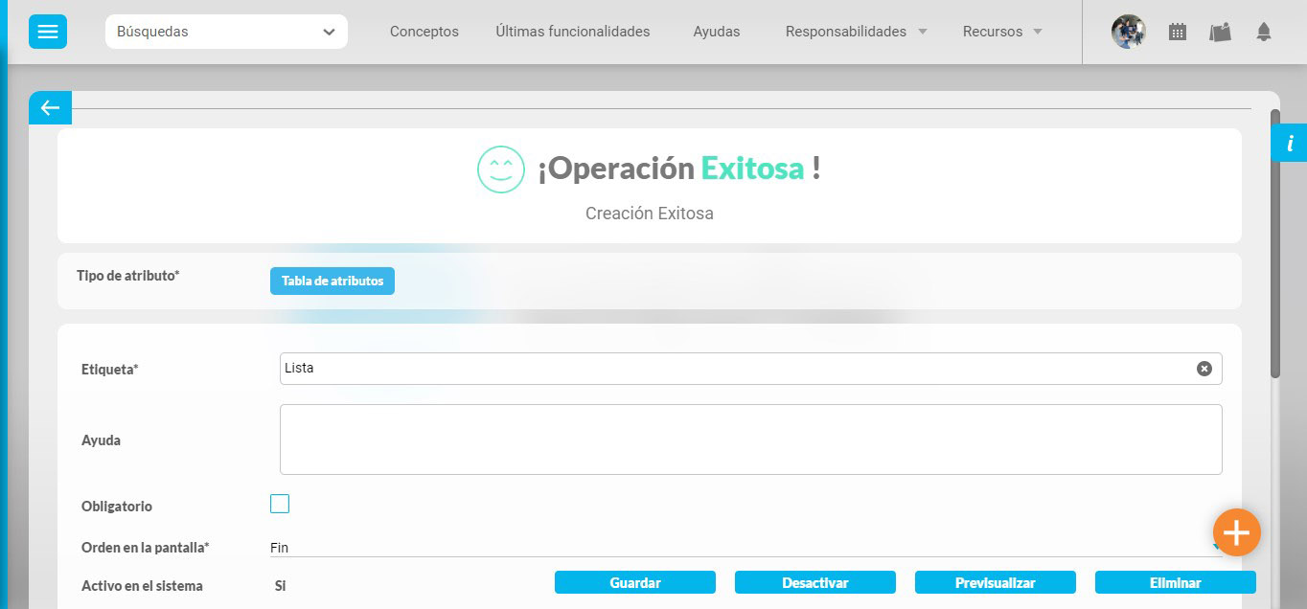Click the back arrow button
Image resolution: width=1307 pixels, height=609 pixels.
50,108
